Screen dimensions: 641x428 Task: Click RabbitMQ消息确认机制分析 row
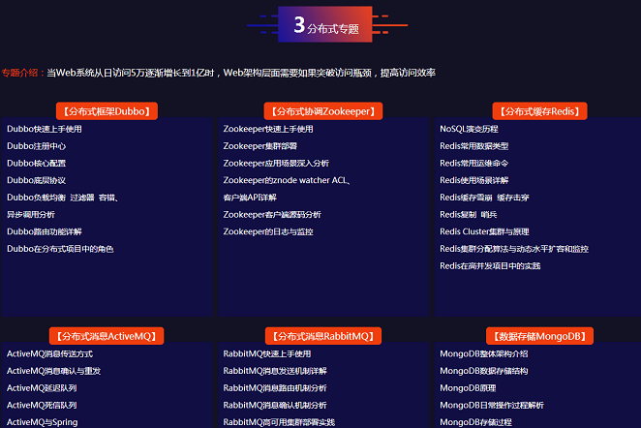pos(275,406)
